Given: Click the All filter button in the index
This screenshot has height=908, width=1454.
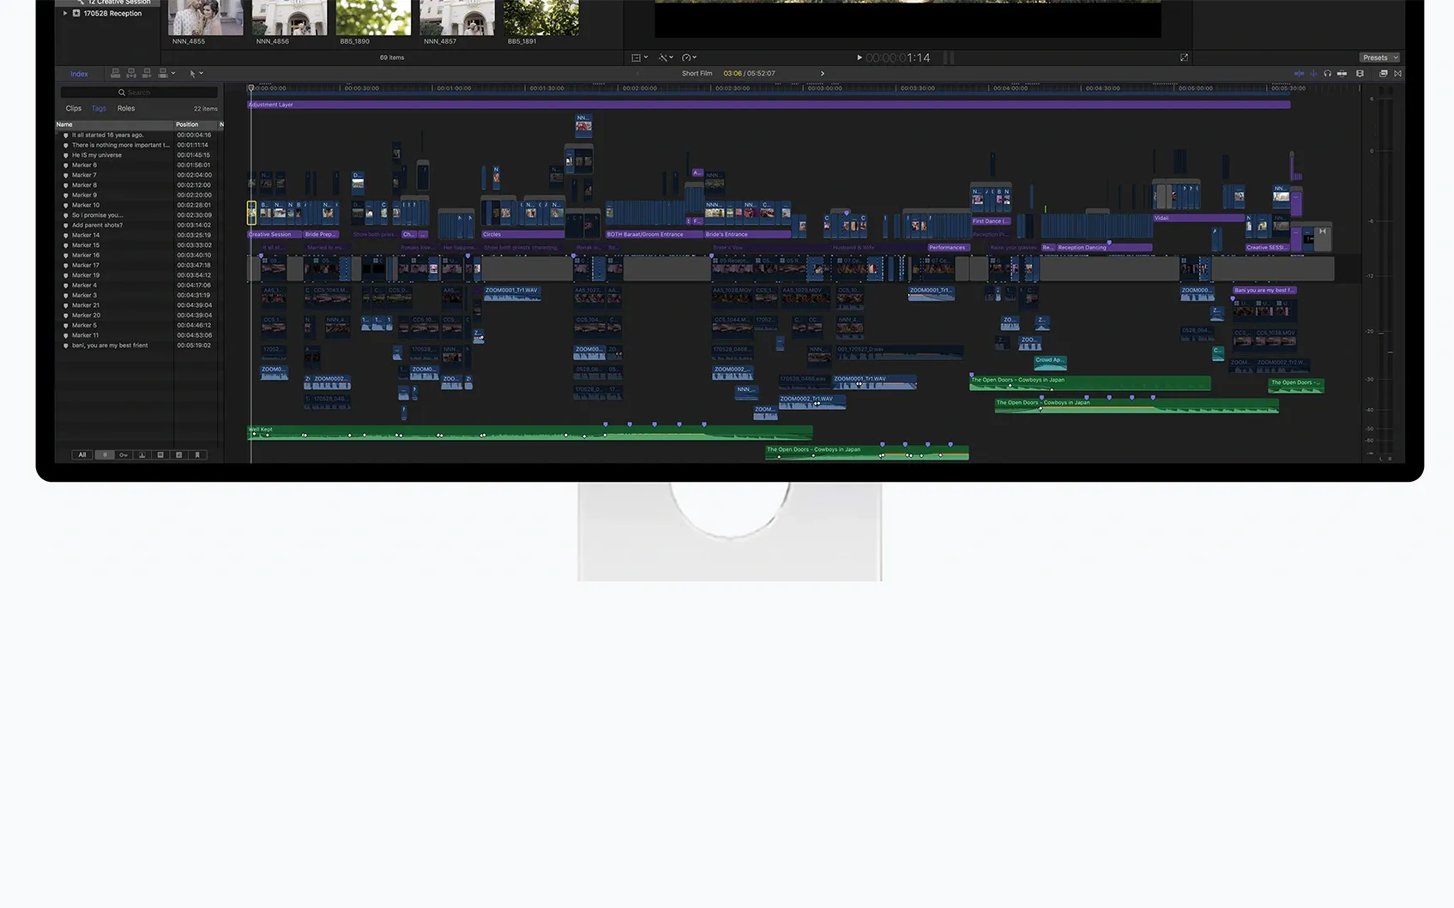Looking at the screenshot, I should [82, 455].
